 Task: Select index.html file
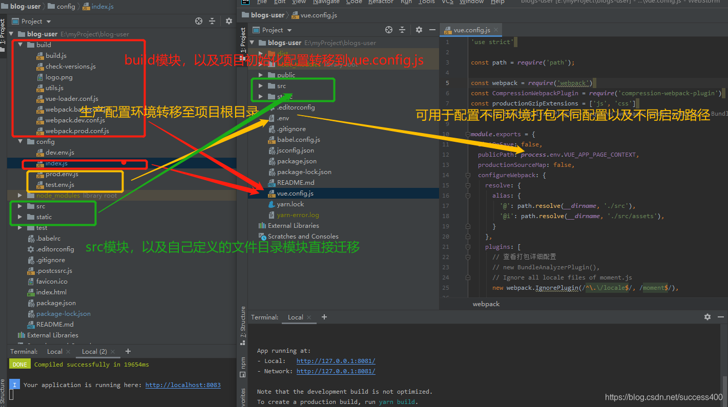tap(47, 292)
